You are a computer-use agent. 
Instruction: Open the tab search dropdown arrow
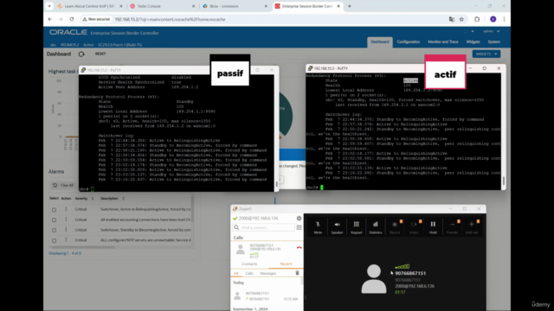coord(49,6)
